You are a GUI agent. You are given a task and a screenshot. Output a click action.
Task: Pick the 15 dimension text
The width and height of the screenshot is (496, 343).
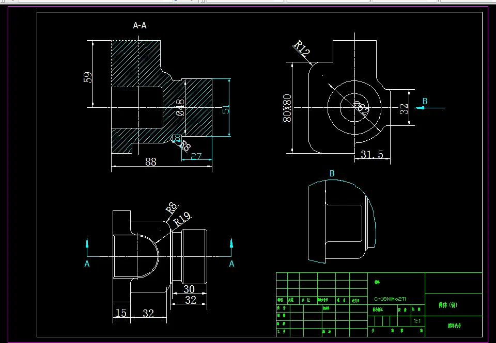(121, 313)
